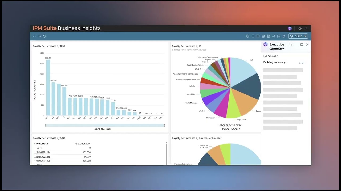Open SKU link 1234567891234
341x191 pixels.
point(42,152)
